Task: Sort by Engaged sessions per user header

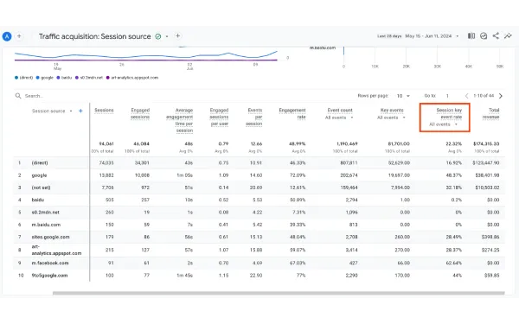Action: (x=219, y=117)
